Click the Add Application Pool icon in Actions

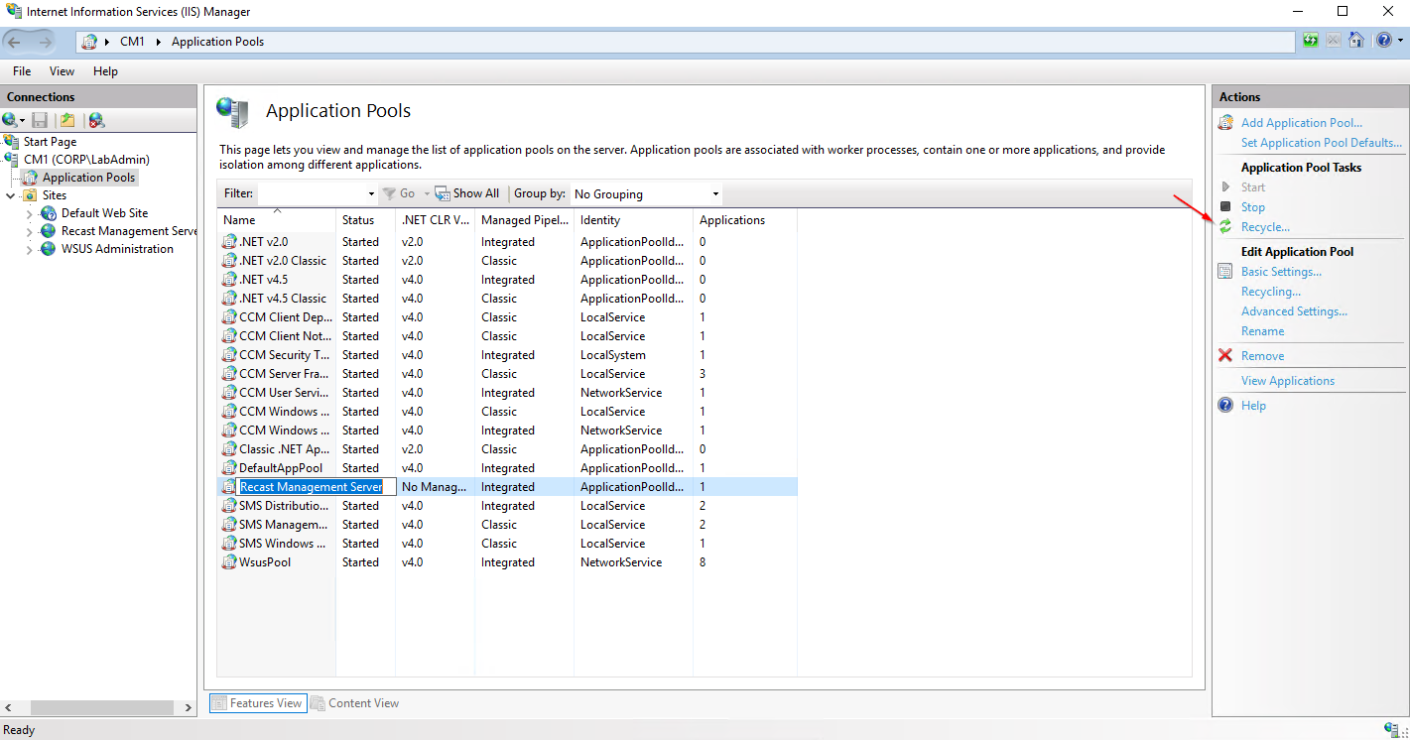pos(1225,123)
